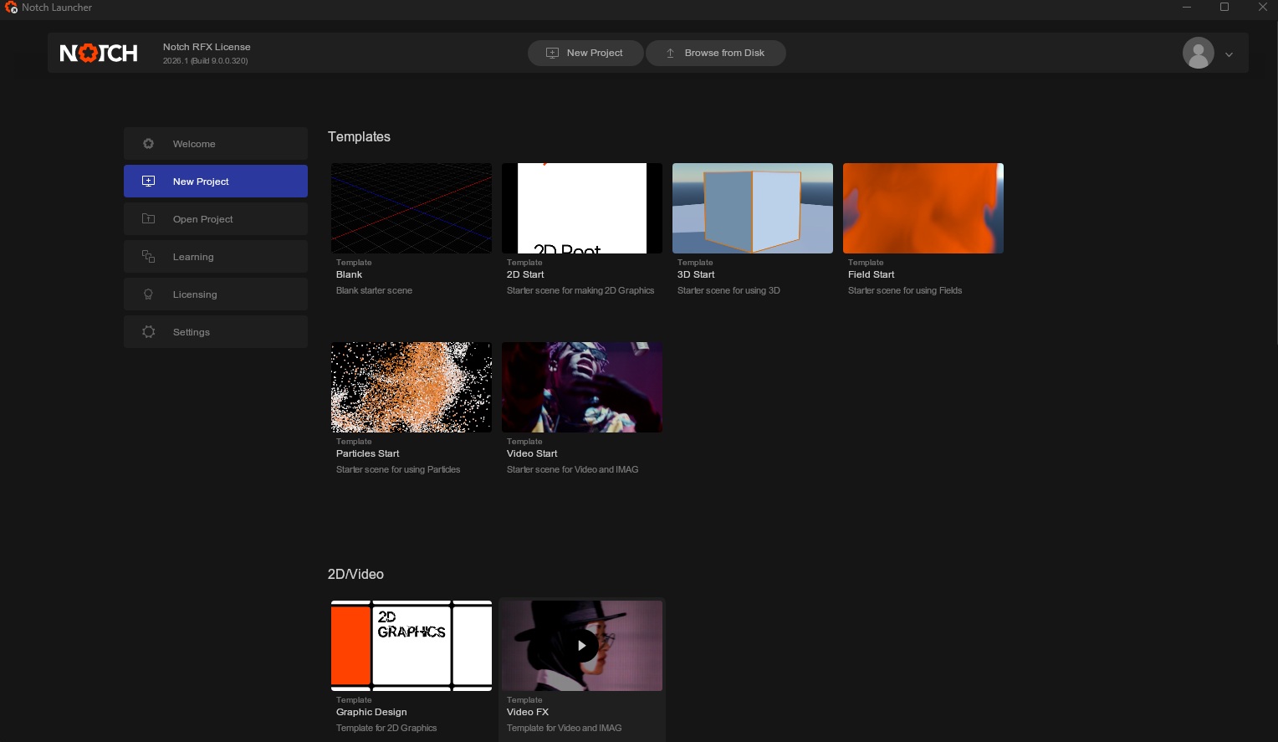The width and height of the screenshot is (1278, 742).
Task: Click the Licensing lightbulb icon
Action: pos(148,294)
